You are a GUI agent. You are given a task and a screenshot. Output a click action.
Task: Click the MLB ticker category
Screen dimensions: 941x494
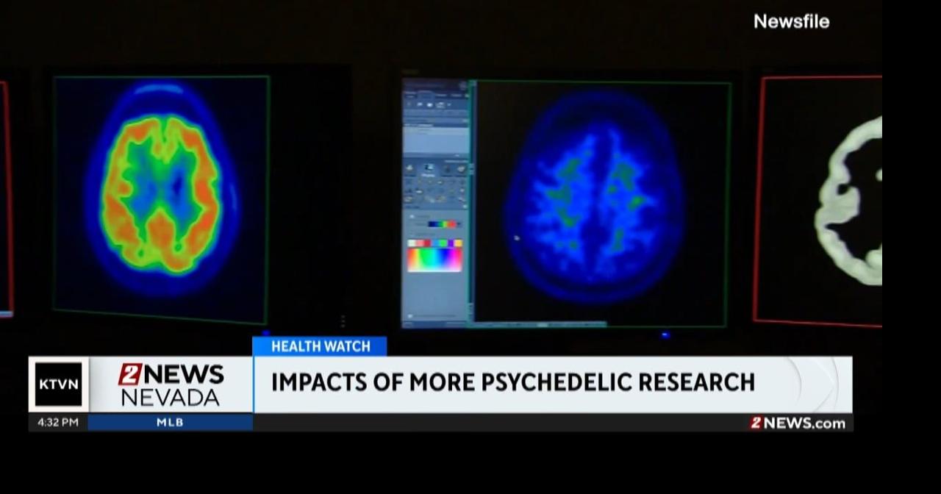pos(170,423)
